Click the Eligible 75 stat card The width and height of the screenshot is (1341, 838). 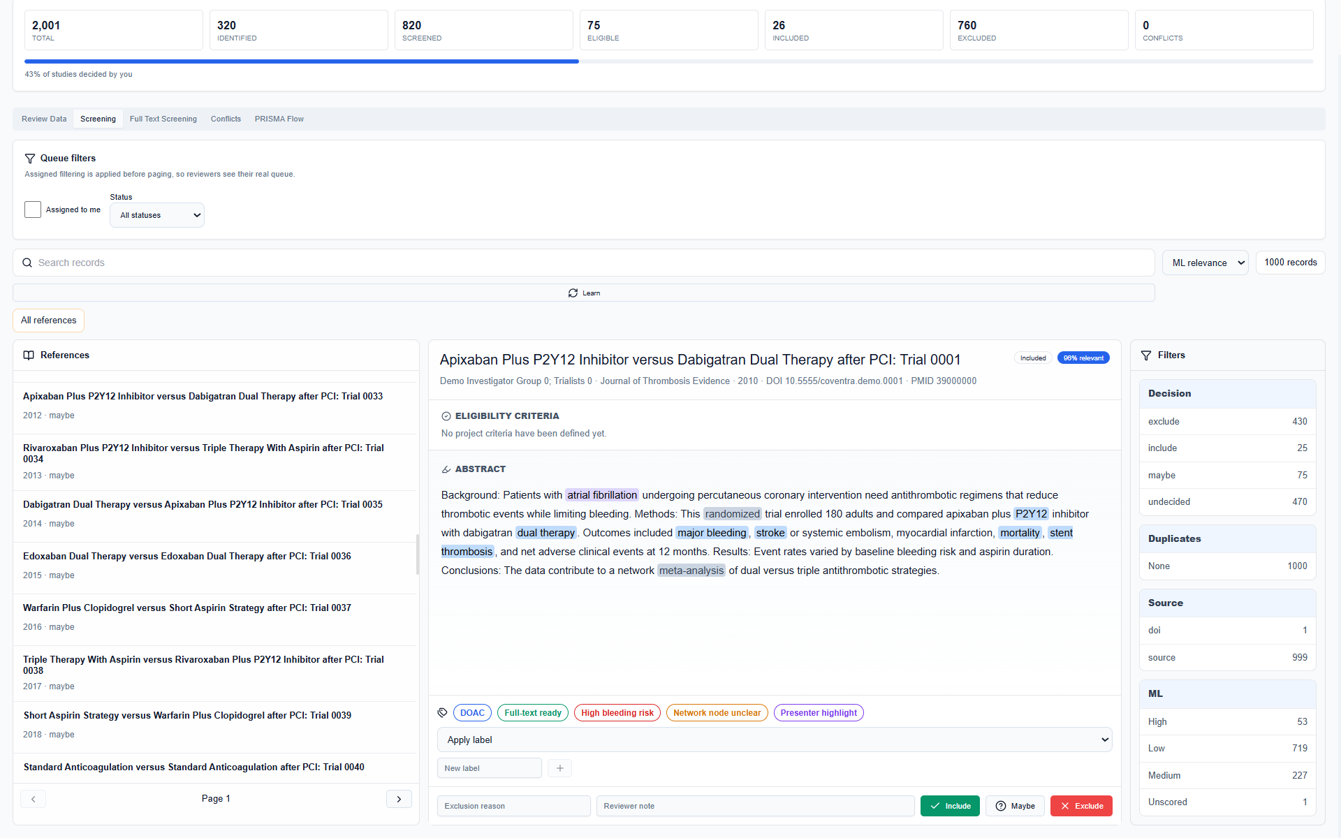tap(668, 30)
